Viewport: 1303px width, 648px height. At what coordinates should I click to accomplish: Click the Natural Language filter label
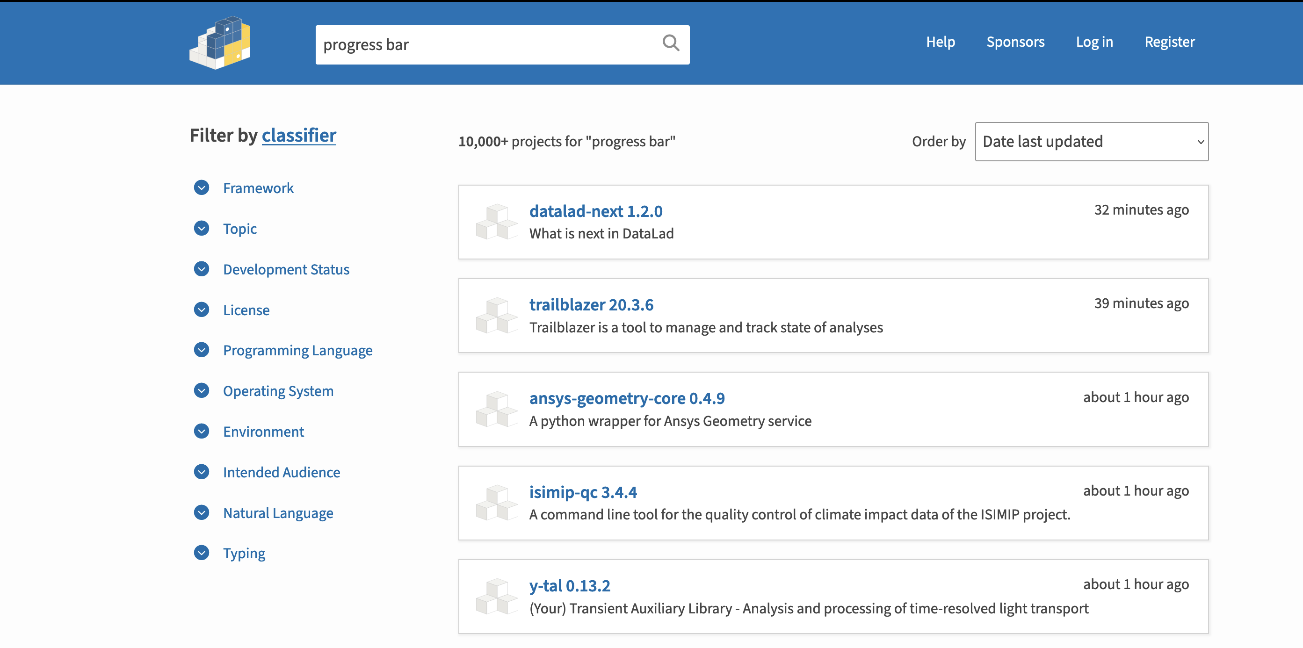point(278,513)
